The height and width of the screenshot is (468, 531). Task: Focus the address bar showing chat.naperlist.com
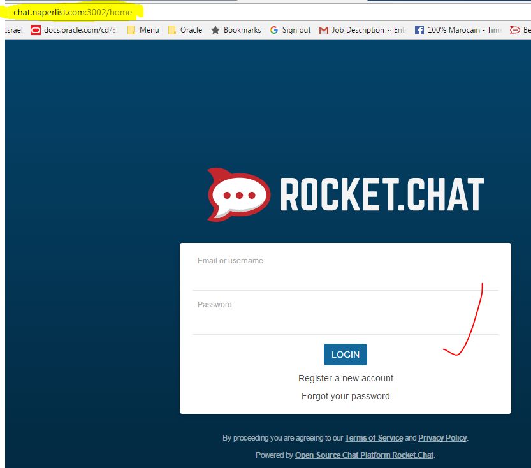pos(73,13)
